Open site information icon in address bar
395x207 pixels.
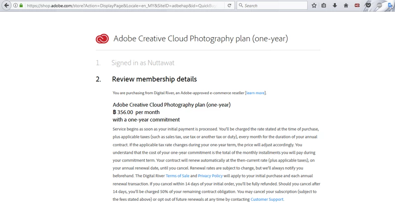point(16,5)
